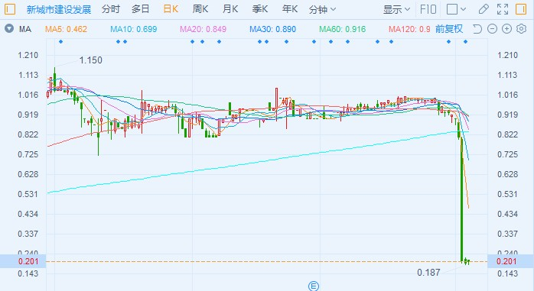The width and height of the screenshot is (534, 291).
Task: Click the E event marker at chart bottom
Action: [314, 286]
